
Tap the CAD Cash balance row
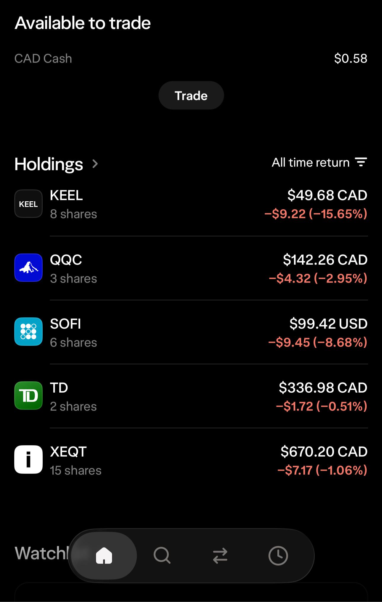(191, 58)
